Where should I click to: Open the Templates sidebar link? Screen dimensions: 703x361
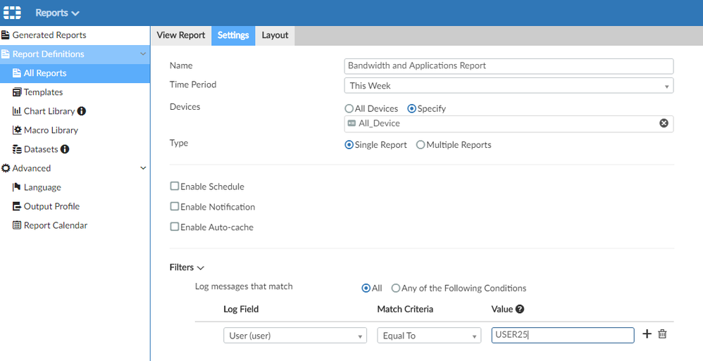(x=43, y=92)
